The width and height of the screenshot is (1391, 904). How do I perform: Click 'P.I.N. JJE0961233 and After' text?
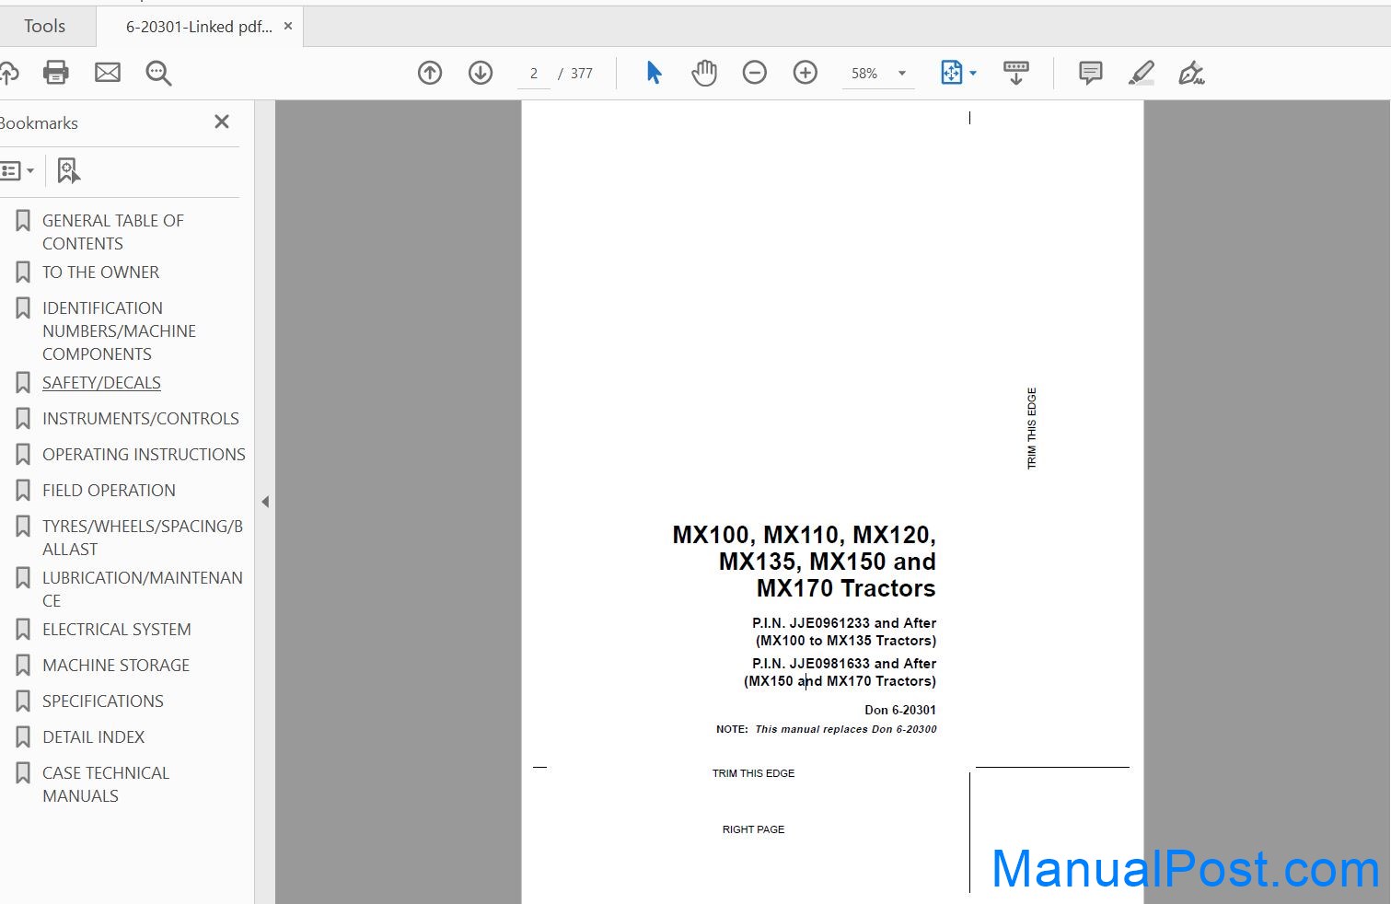pyautogui.click(x=844, y=623)
